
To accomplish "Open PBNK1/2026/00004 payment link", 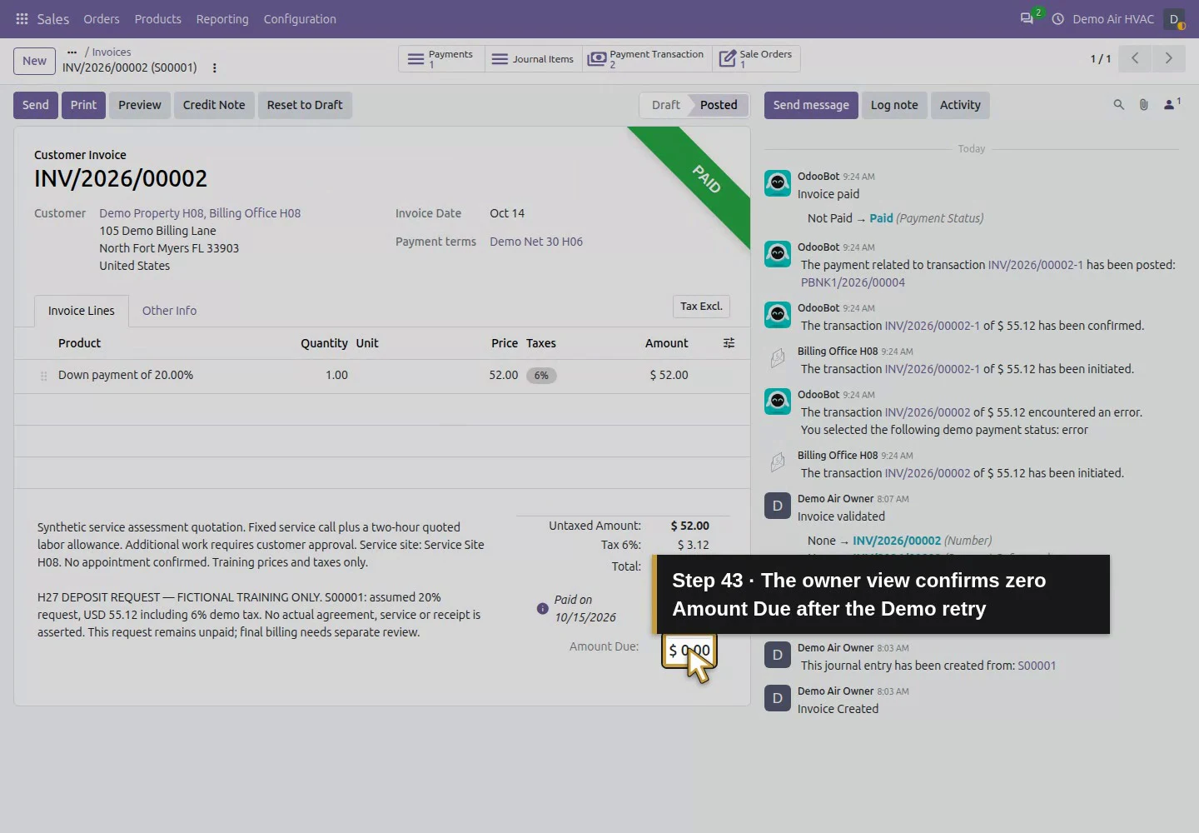I will tap(853, 282).
